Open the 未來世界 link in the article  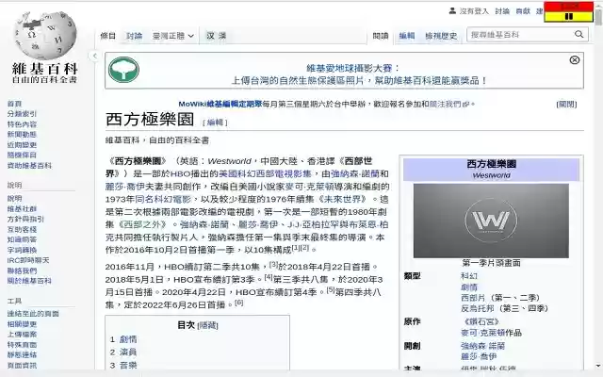[x=342, y=199]
